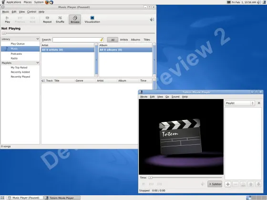Select the Titles search filter
267x200 pixels.
(x=147, y=40)
